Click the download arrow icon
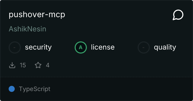193x101 pixels. click(12, 65)
